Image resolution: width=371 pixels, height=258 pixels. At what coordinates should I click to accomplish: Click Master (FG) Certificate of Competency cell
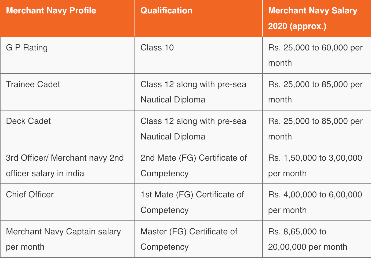(x=199, y=239)
